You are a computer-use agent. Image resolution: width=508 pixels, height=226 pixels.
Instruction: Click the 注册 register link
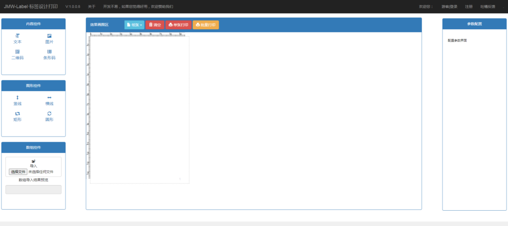[x=469, y=7]
